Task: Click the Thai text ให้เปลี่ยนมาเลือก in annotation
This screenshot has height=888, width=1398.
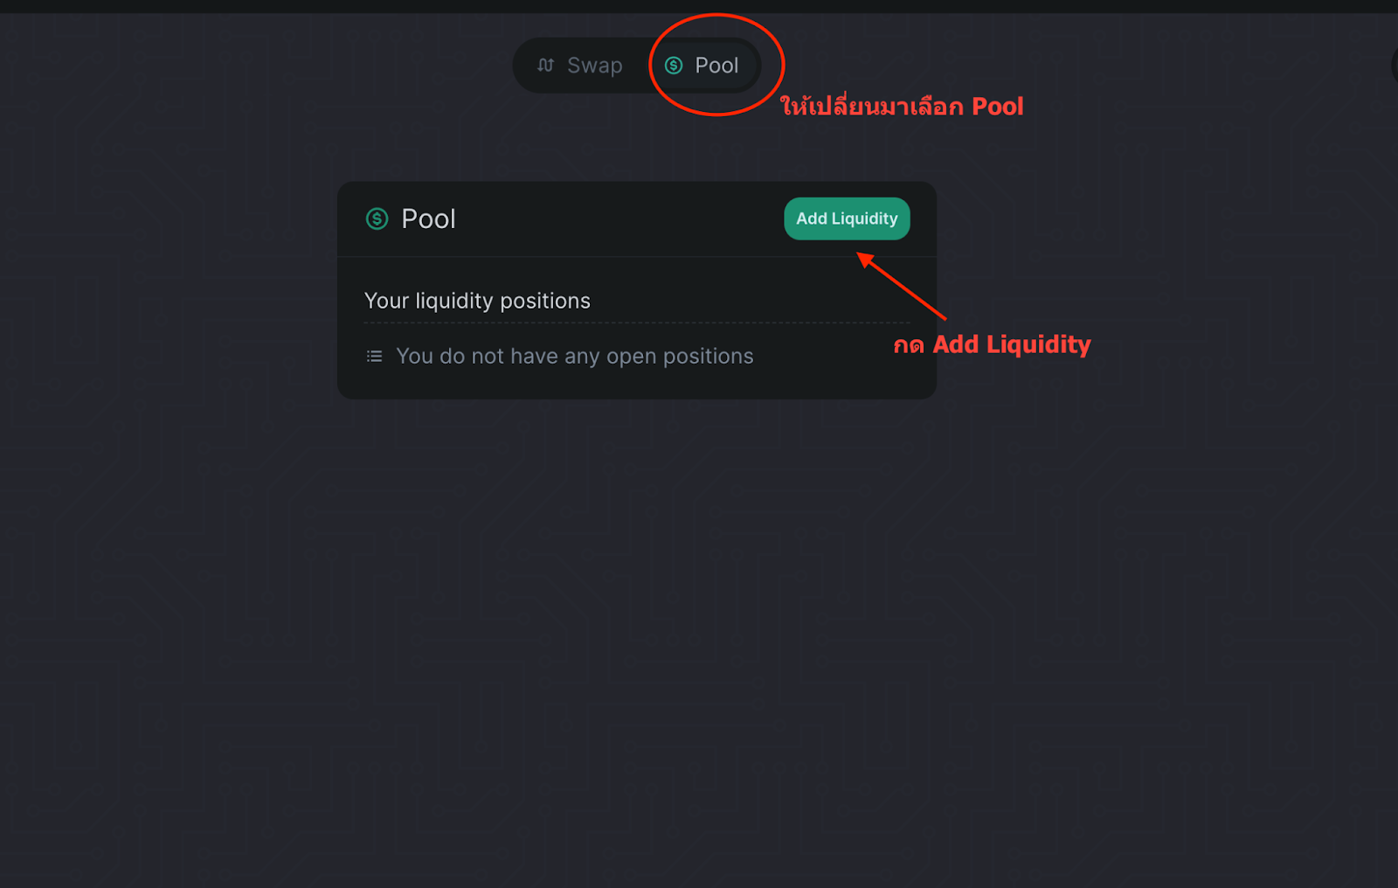Action: tap(872, 107)
